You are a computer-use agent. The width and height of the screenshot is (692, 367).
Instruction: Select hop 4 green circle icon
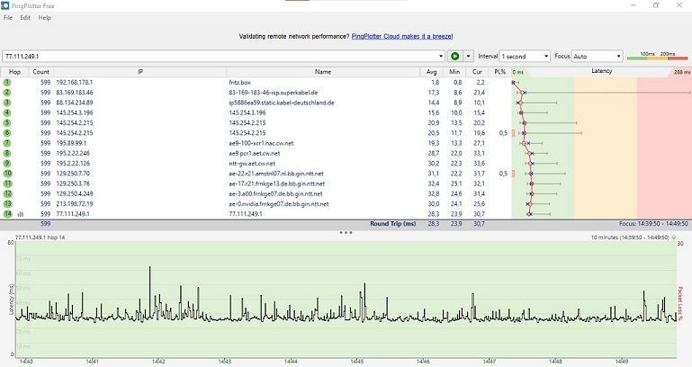[x=7, y=112]
